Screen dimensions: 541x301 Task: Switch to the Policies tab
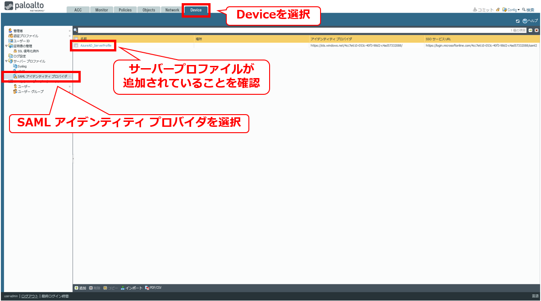125,10
